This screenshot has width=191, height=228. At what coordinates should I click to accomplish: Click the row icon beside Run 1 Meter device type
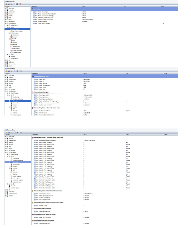pyautogui.click(x=34, y=12)
